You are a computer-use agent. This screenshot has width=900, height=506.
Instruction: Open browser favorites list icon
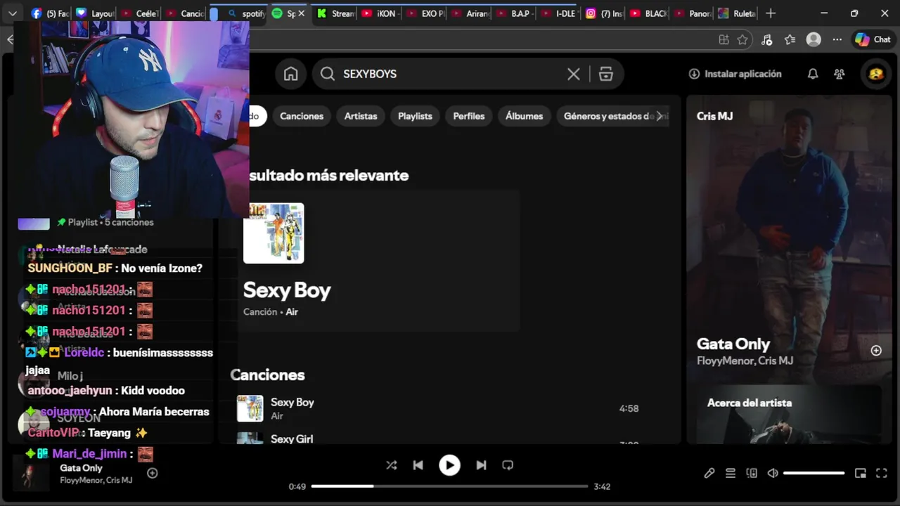pos(790,40)
